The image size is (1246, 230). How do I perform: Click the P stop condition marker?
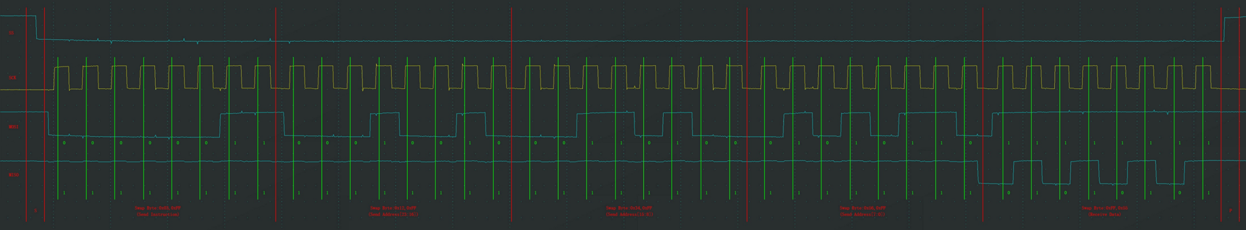(x=1230, y=211)
